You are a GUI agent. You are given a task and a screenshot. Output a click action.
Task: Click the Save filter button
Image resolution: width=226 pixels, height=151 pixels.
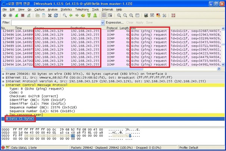(149, 23)
